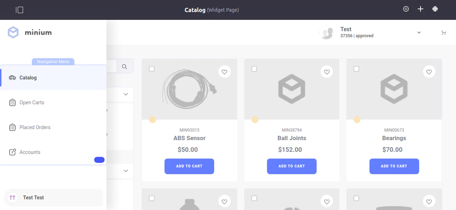
Task: Collapse the first filter panel chevron
Action: tap(126, 94)
